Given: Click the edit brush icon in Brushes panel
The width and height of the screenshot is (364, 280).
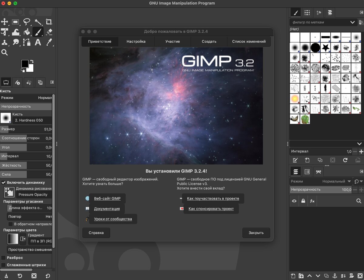Looking at the screenshot, I should click(x=295, y=160).
